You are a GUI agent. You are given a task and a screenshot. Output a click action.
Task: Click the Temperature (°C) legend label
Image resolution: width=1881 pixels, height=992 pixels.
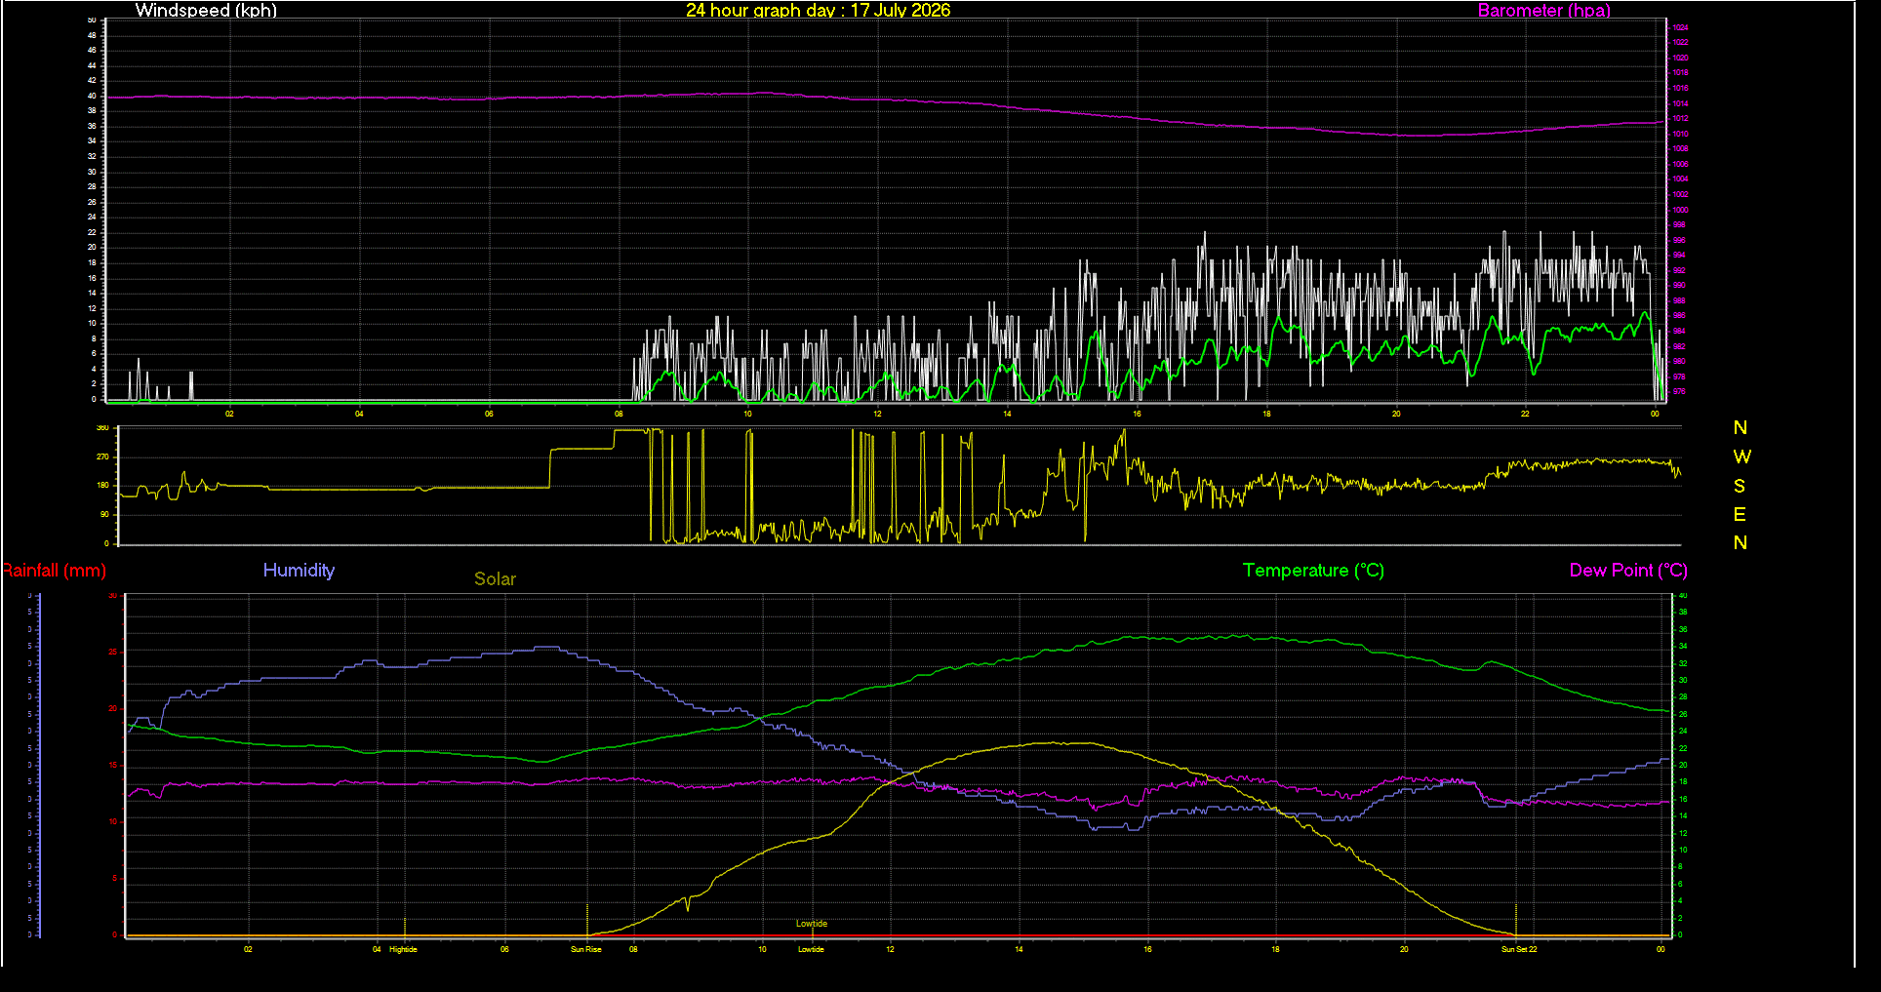(x=1313, y=571)
